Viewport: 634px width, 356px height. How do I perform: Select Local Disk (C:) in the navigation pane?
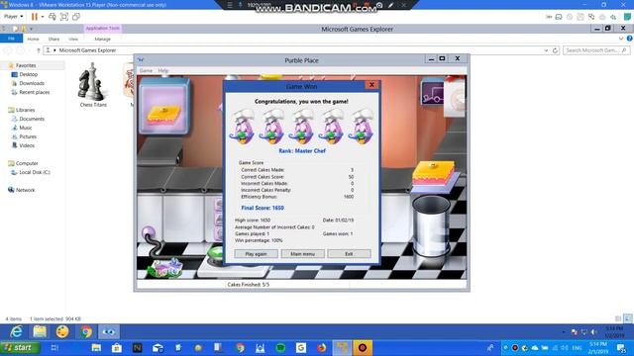[35, 172]
